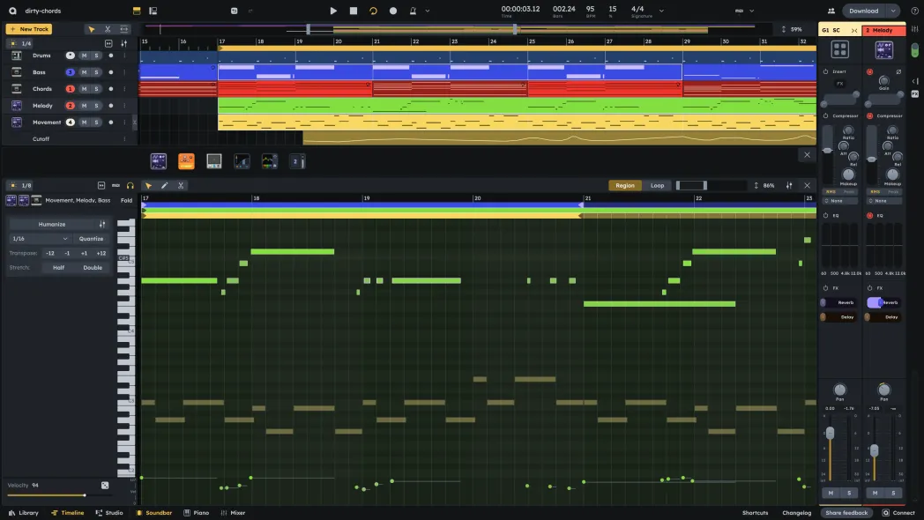Screen dimensions: 924x520
Task: Close the device chain panel
Action: pos(807,155)
